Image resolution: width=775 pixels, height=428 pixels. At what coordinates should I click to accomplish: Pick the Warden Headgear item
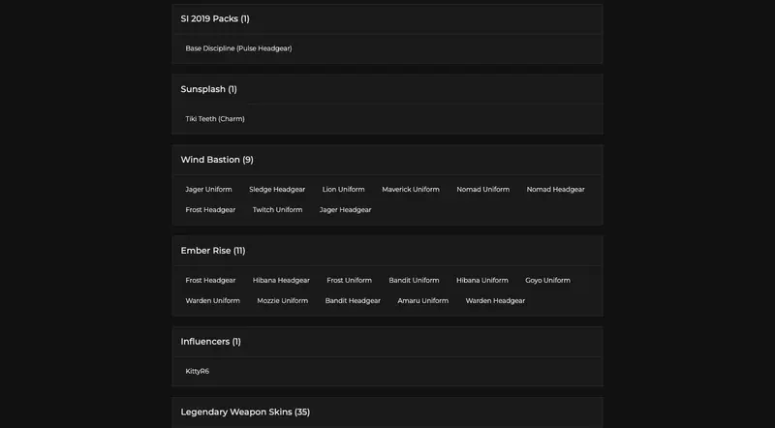pyautogui.click(x=495, y=301)
